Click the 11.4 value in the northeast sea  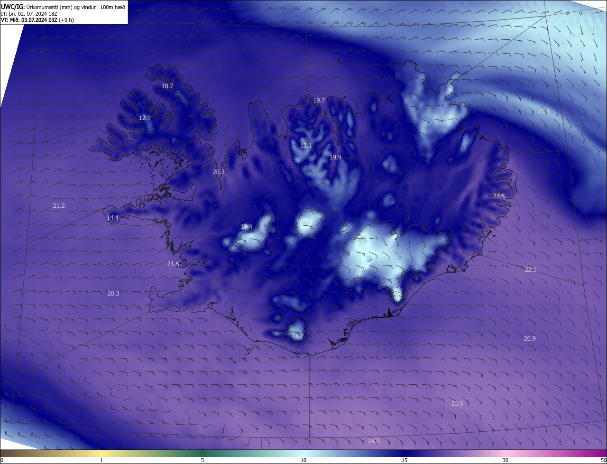point(543,111)
